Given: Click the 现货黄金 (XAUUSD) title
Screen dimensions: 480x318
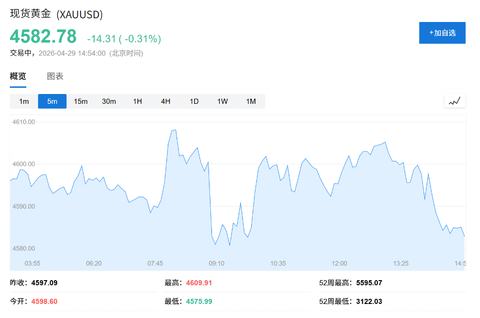Looking at the screenshot, I should 55,14.
